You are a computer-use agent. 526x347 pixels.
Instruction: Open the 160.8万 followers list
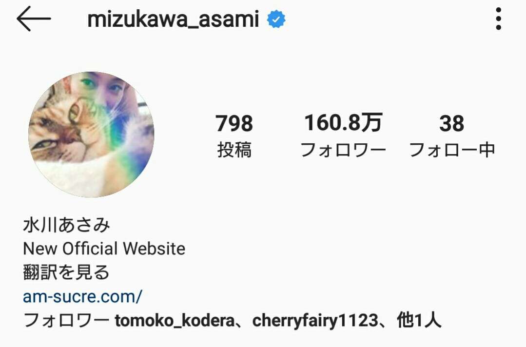pyautogui.click(x=343, y=136)
